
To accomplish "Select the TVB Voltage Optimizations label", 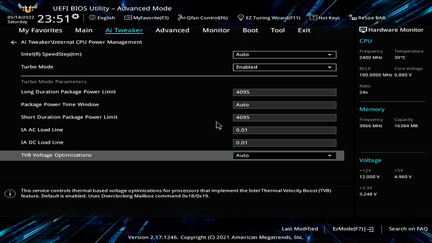I will 56,155.
